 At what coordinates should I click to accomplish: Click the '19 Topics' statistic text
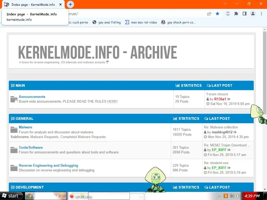click(182, 97)
